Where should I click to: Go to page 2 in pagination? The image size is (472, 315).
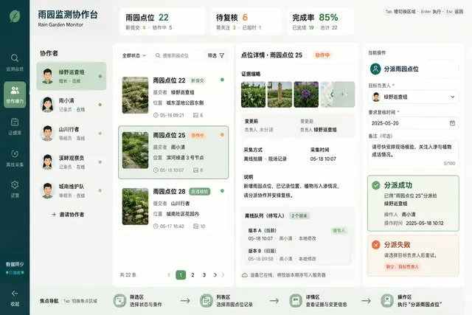pyautogui.click(x=192, y=274)
